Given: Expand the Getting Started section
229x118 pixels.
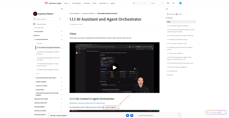Looking at the screenshot, I should (61, 31).
